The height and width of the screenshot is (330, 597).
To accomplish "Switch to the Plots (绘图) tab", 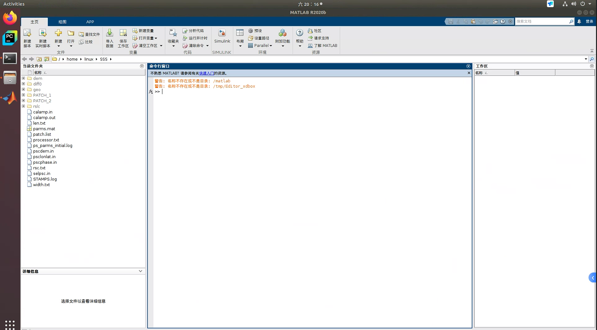I will 62,22.
